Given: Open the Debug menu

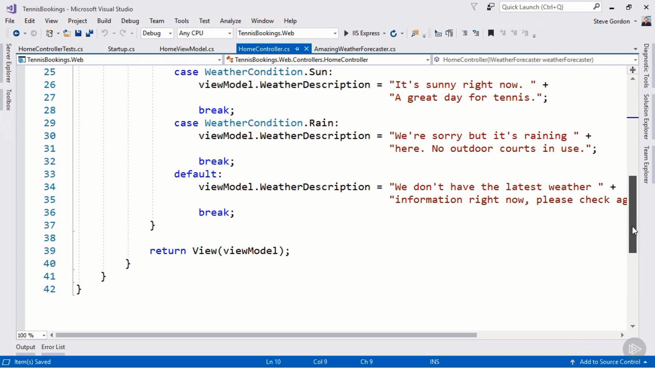Looking at the screenshot, I should [x=130, y=21].
